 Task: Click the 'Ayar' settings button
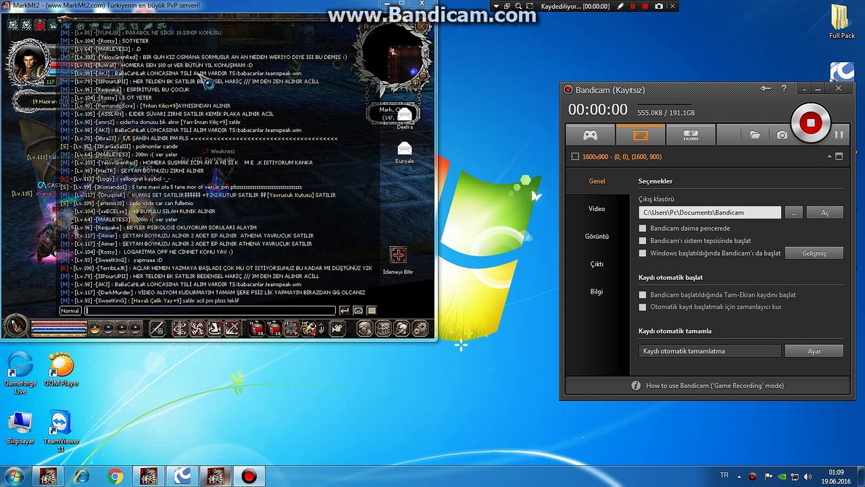(x=814, y=351)
